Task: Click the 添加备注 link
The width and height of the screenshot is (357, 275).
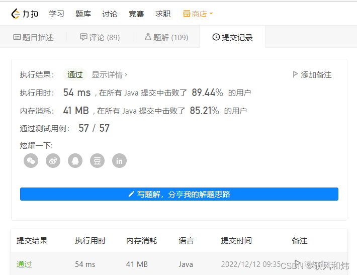Action: 316,75
